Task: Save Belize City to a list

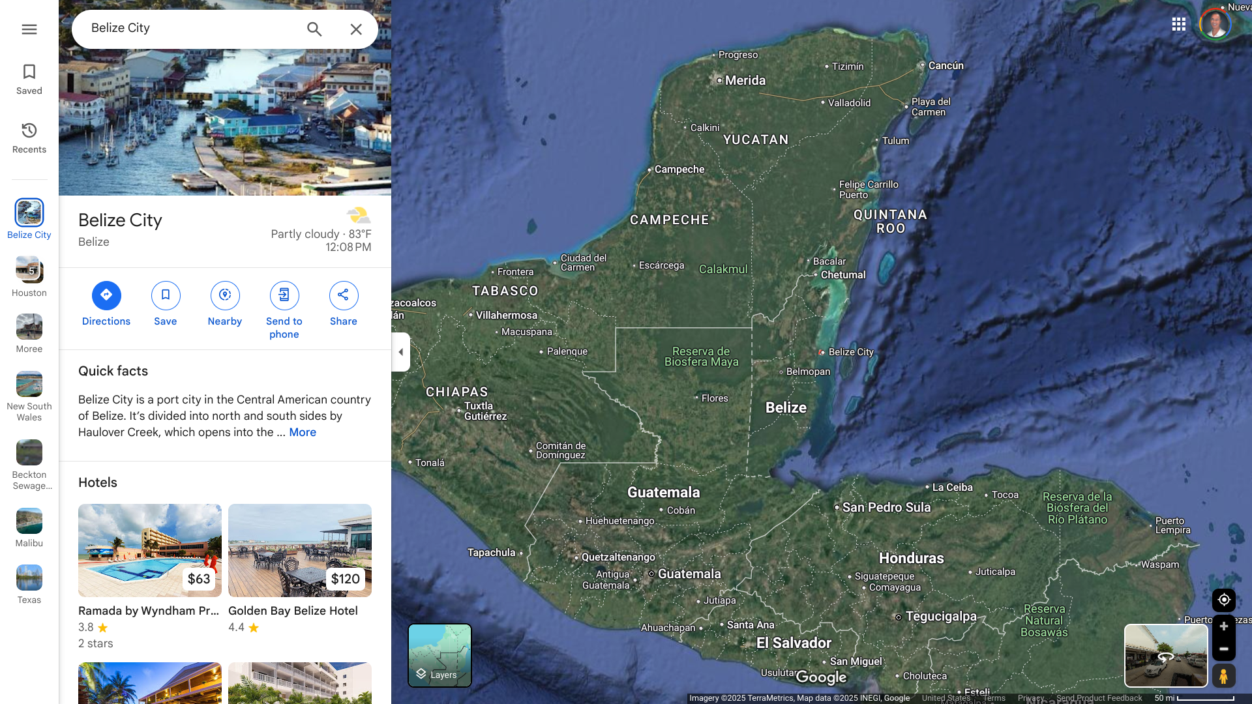Action: click(166, 295)
